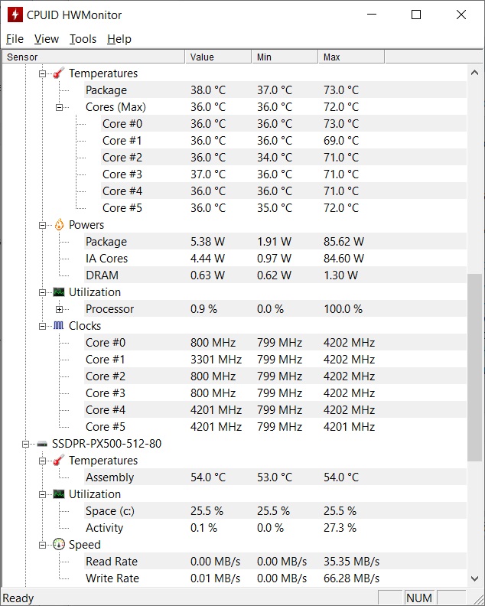The height and width of the screenshot is (606, 485).
Task: Click the CPU Temperatures thermometer icon
Action: (x=59, y=73)
